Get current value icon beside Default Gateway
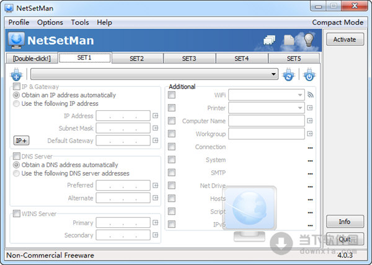Screen dimensions: 372x265 tap(156, 141)
